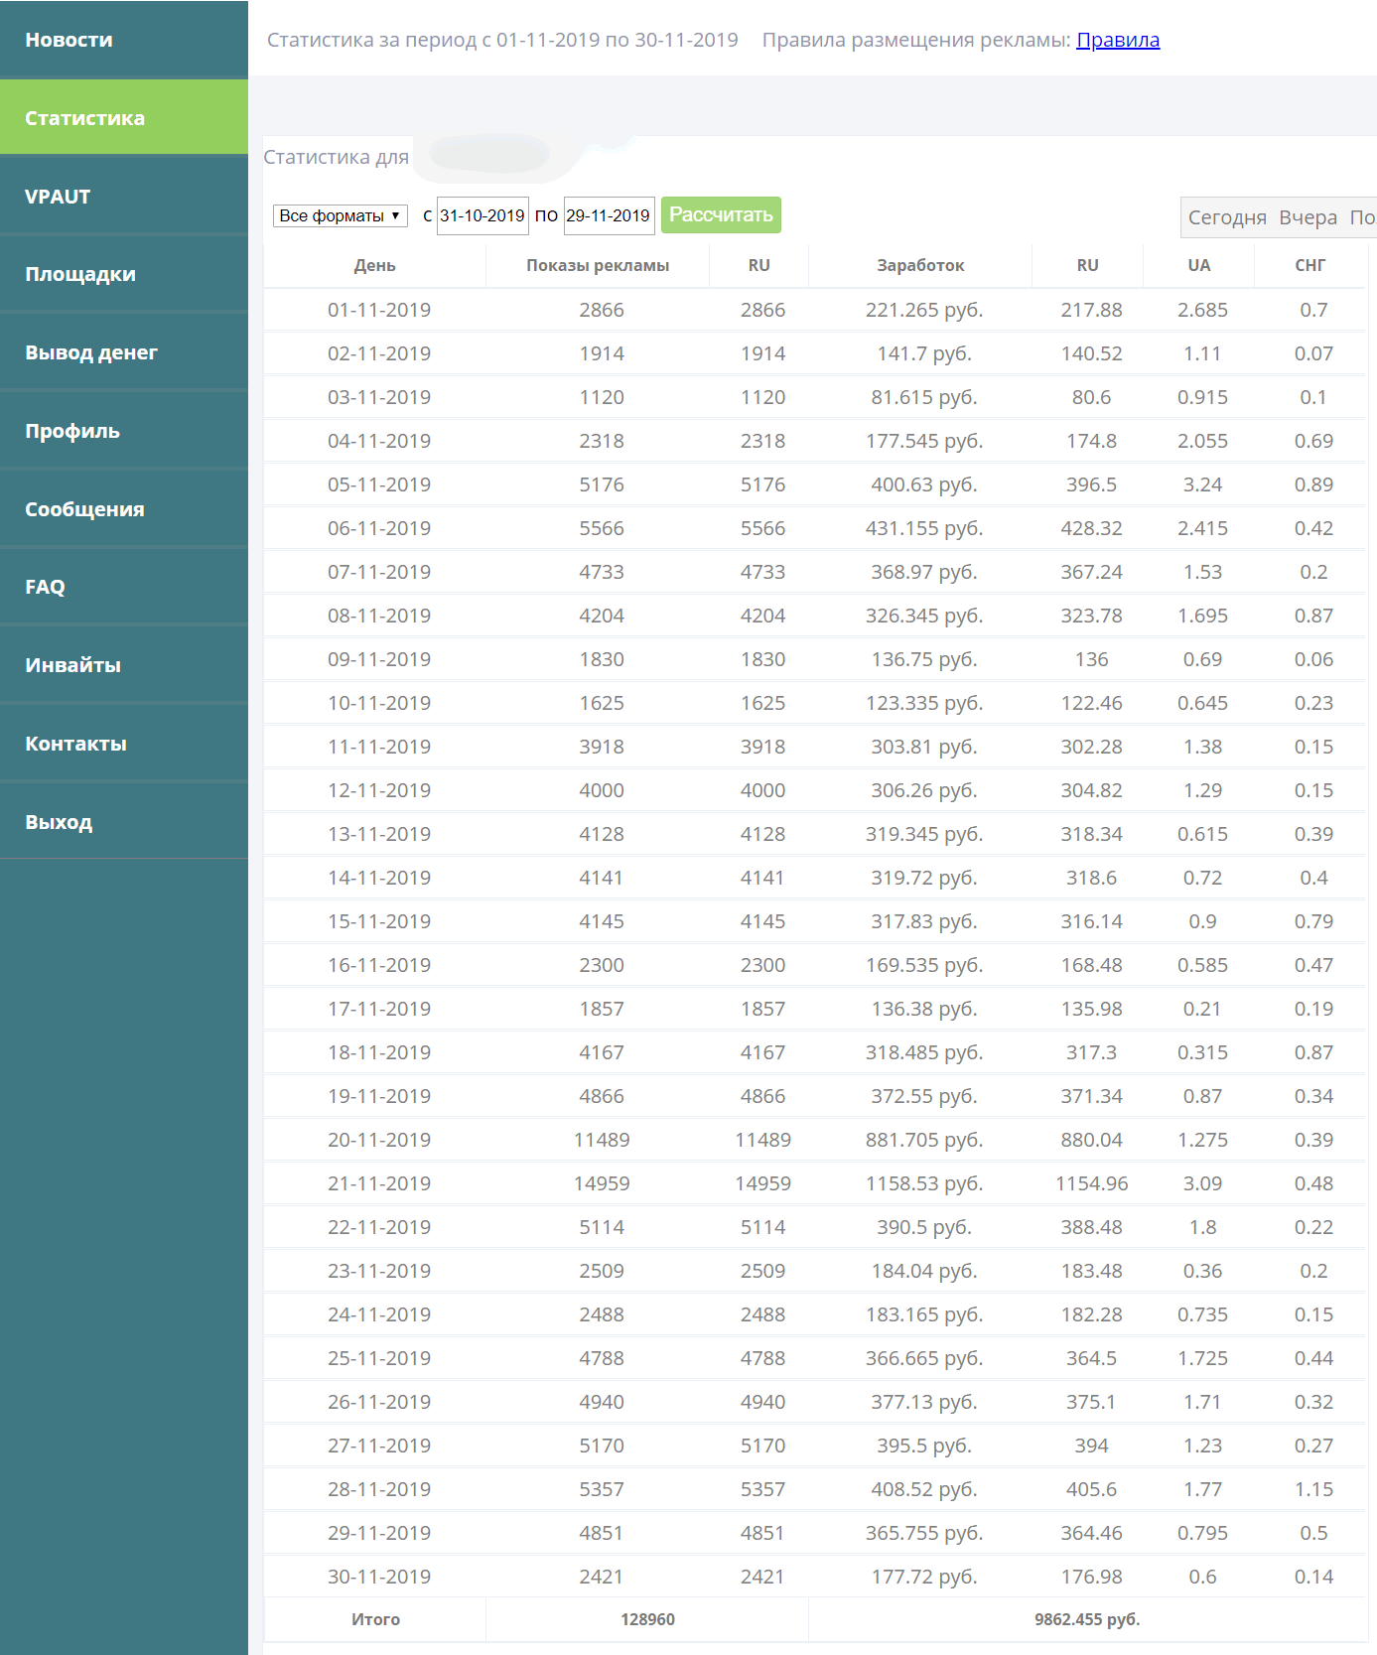Click the end date field 29-11-2019
The image size is (1377, 1655).
pyautogui.click(x=609, y=215)
